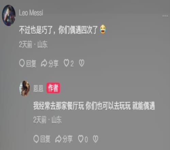Click the Leo Messi username
Viewport: 170px width, 150px height.
pyautogui.click(x=31, y=13)
